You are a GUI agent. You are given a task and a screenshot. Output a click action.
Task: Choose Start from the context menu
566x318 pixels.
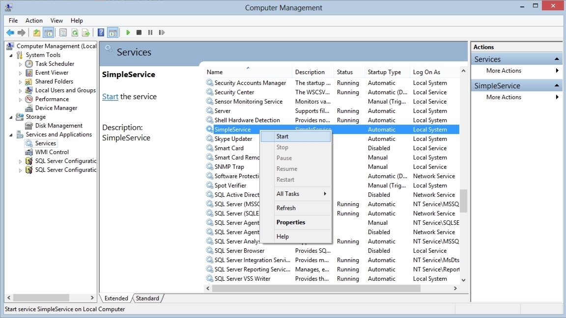[x=282, y=136]
